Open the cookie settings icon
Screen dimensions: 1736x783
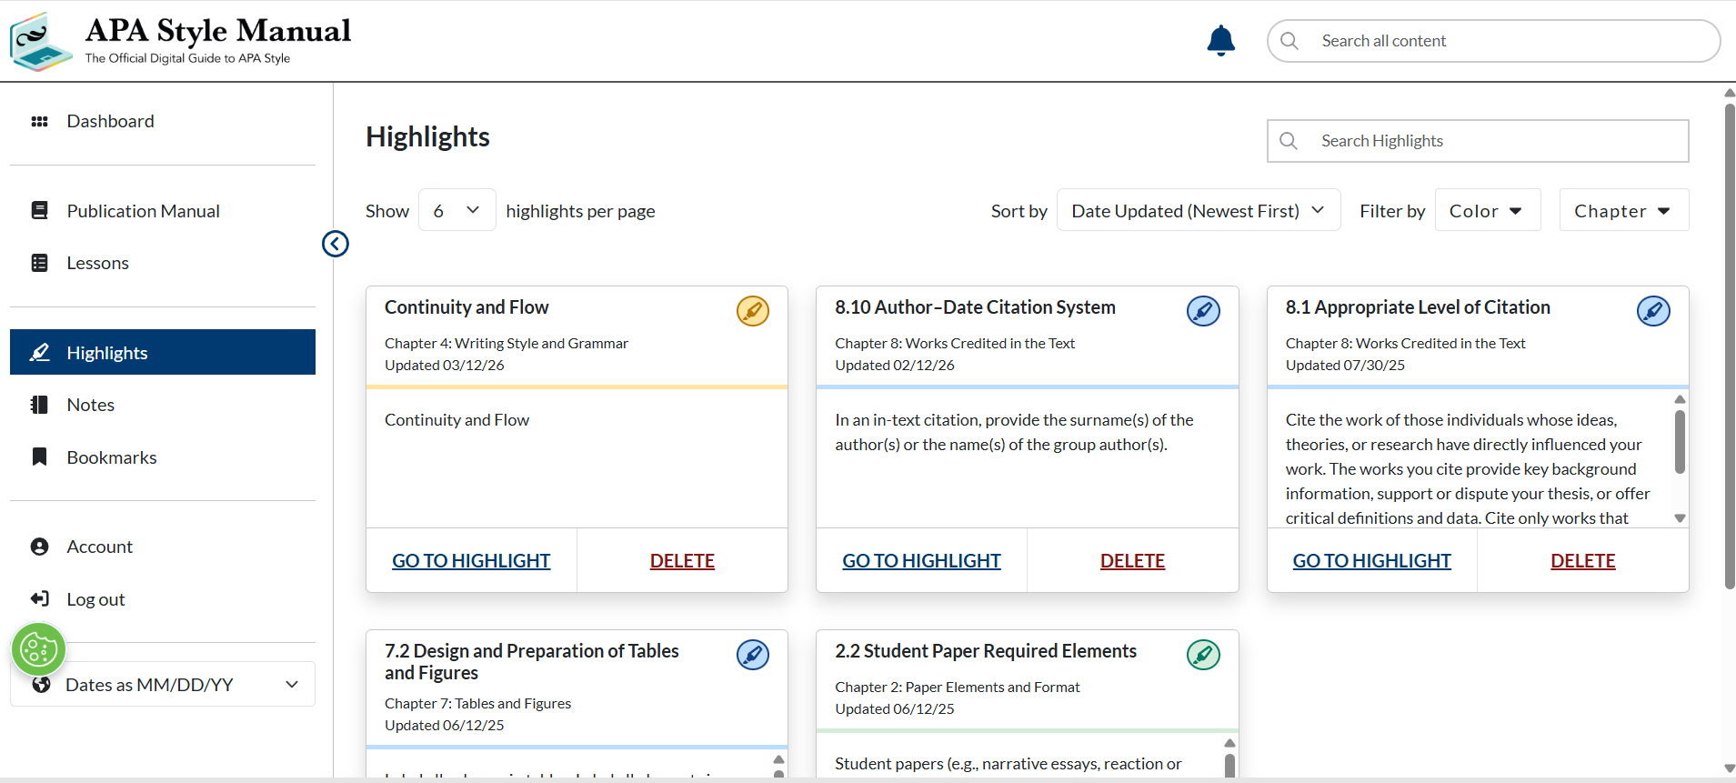[38, 649]
